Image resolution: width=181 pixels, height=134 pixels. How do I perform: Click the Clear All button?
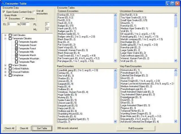[x=24, y=128]
